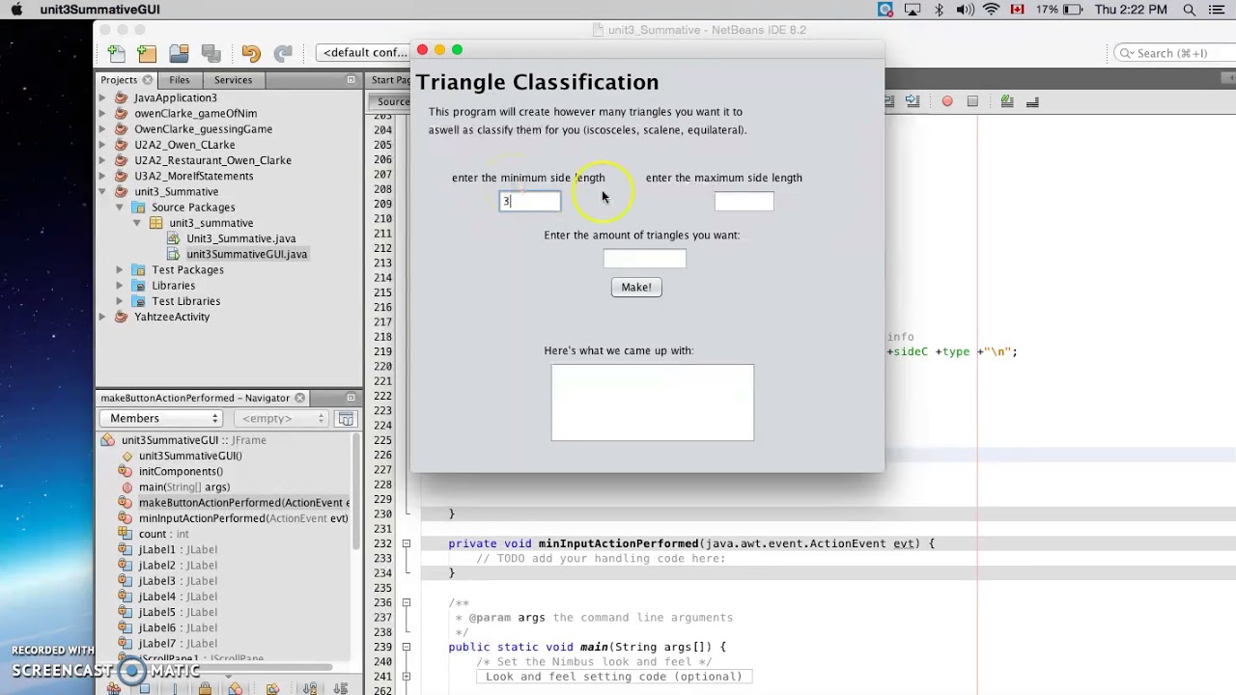1236x695 pixels.
Task: Expand the owenClarke_gameOfNim project node
Action: (104, 113)
